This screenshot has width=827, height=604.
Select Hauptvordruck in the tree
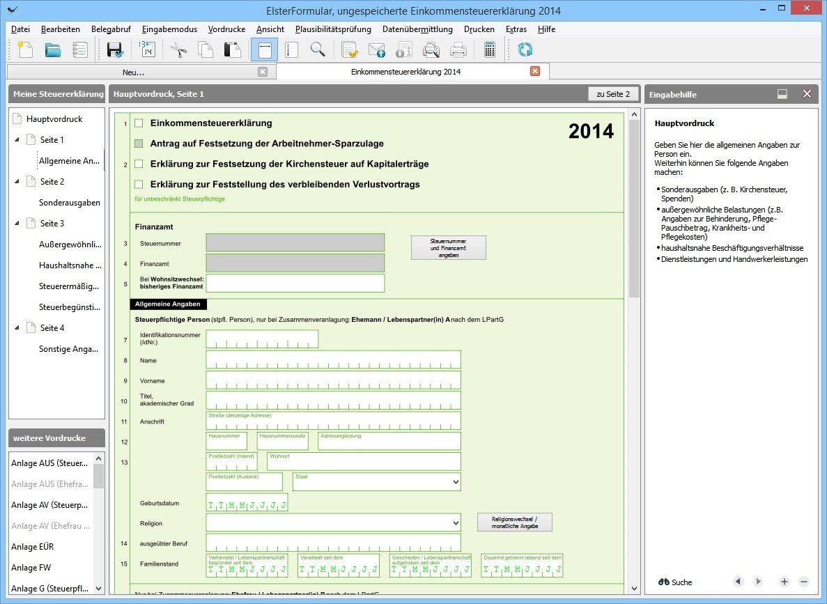click(x=54, y=119)
